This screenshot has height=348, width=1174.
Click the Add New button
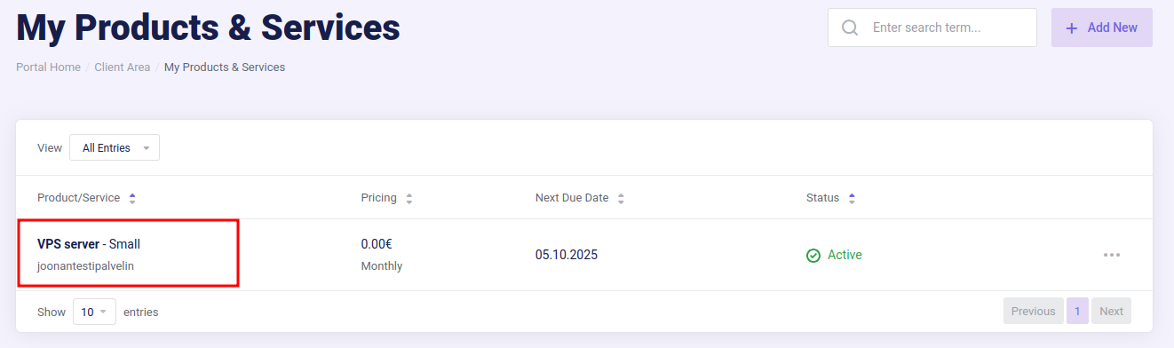(x=1102, y=28)
